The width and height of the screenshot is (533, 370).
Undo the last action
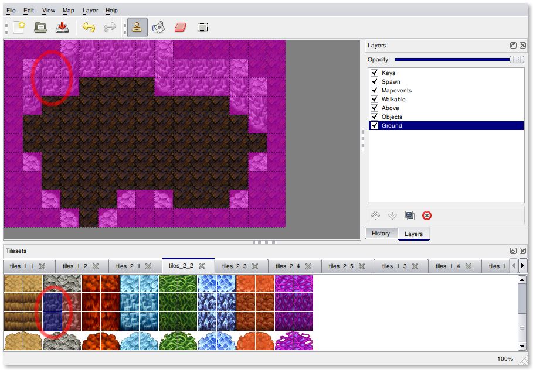[89, 27]
